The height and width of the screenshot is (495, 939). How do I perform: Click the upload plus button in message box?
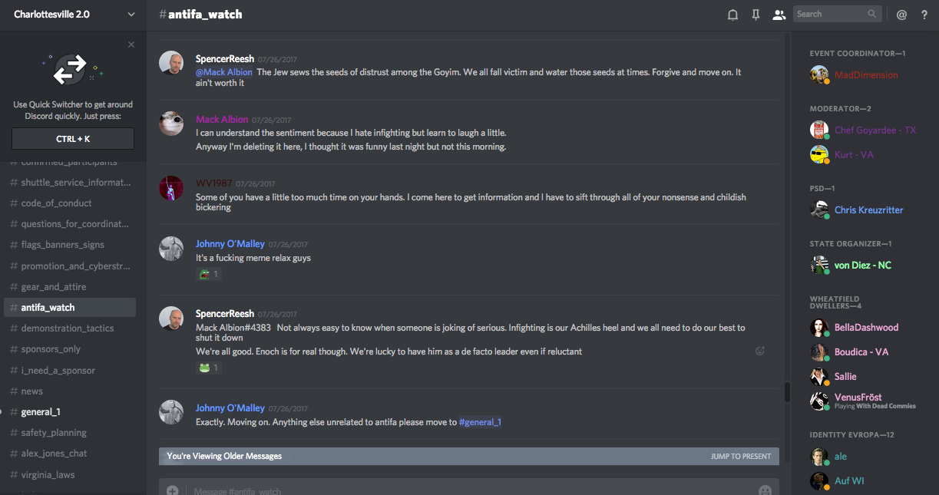173,490
